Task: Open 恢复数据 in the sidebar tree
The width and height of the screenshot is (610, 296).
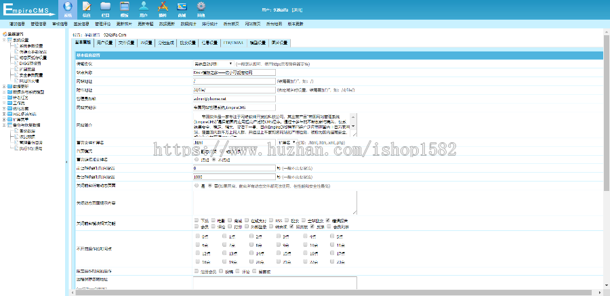Action: [x=27, y=137]
